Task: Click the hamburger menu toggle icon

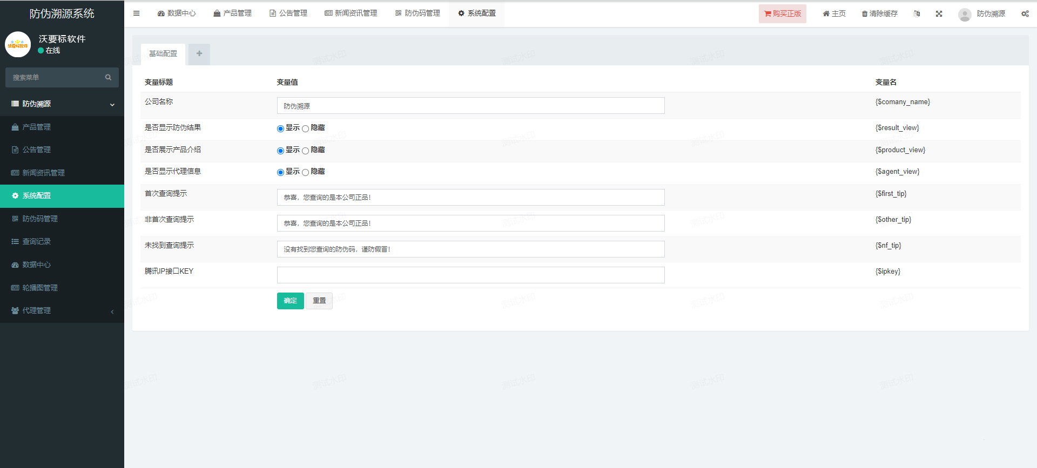Action: click(137, 13)
